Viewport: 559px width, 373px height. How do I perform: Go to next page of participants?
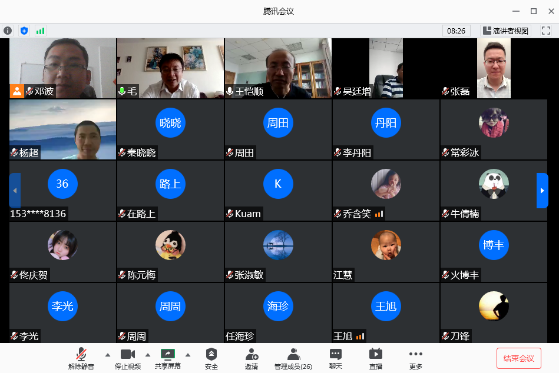(x=543, y=191)
